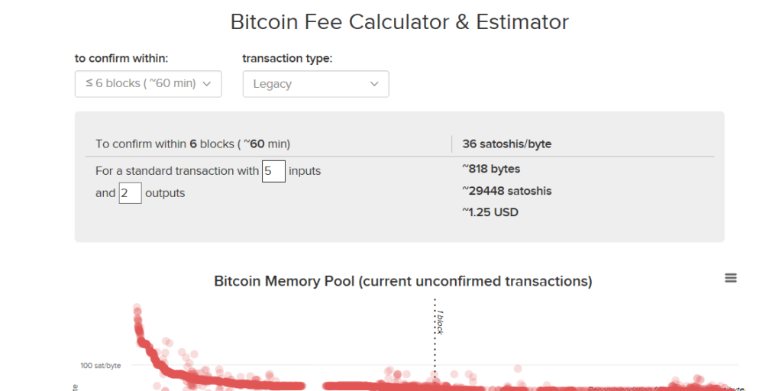Select the '~29448 satoshis' fee total
The image size is (782, 391).
click(507, 191)
